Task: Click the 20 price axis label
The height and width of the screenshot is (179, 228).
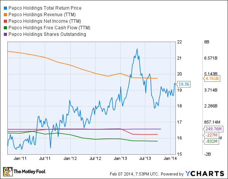Action: point(179,74)
